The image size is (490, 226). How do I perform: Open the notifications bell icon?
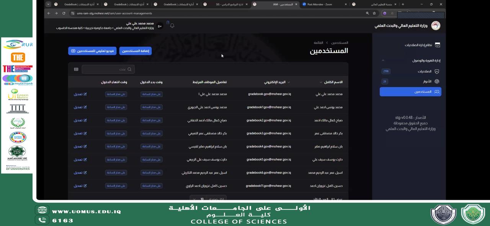(x=172, y=26)
